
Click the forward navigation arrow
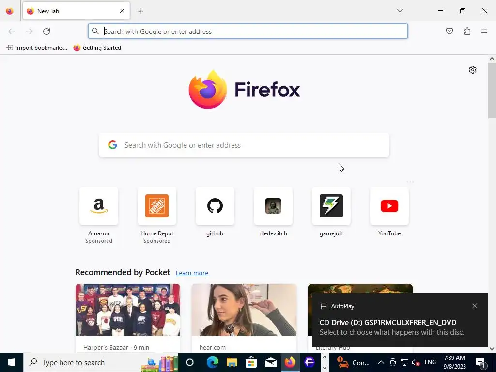tap(29, 31)
